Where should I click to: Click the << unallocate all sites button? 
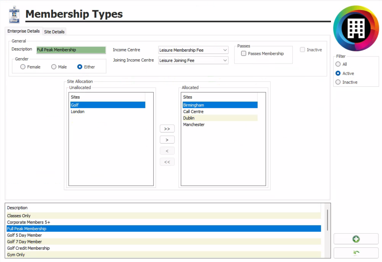coord(167,162)
